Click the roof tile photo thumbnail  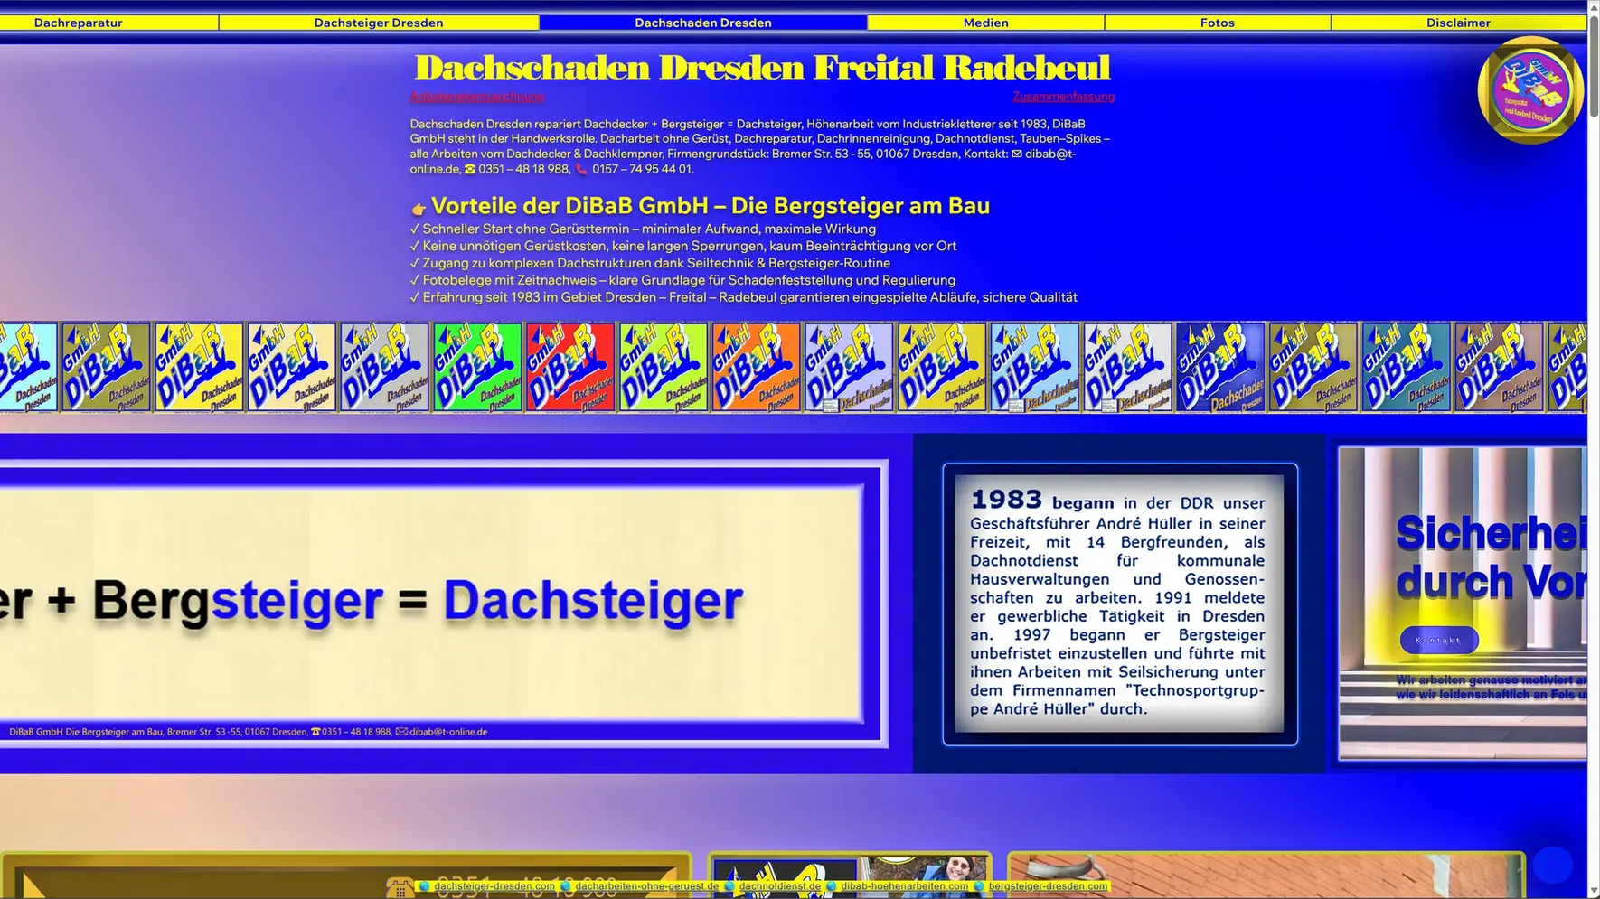(x=1266, y=876)
